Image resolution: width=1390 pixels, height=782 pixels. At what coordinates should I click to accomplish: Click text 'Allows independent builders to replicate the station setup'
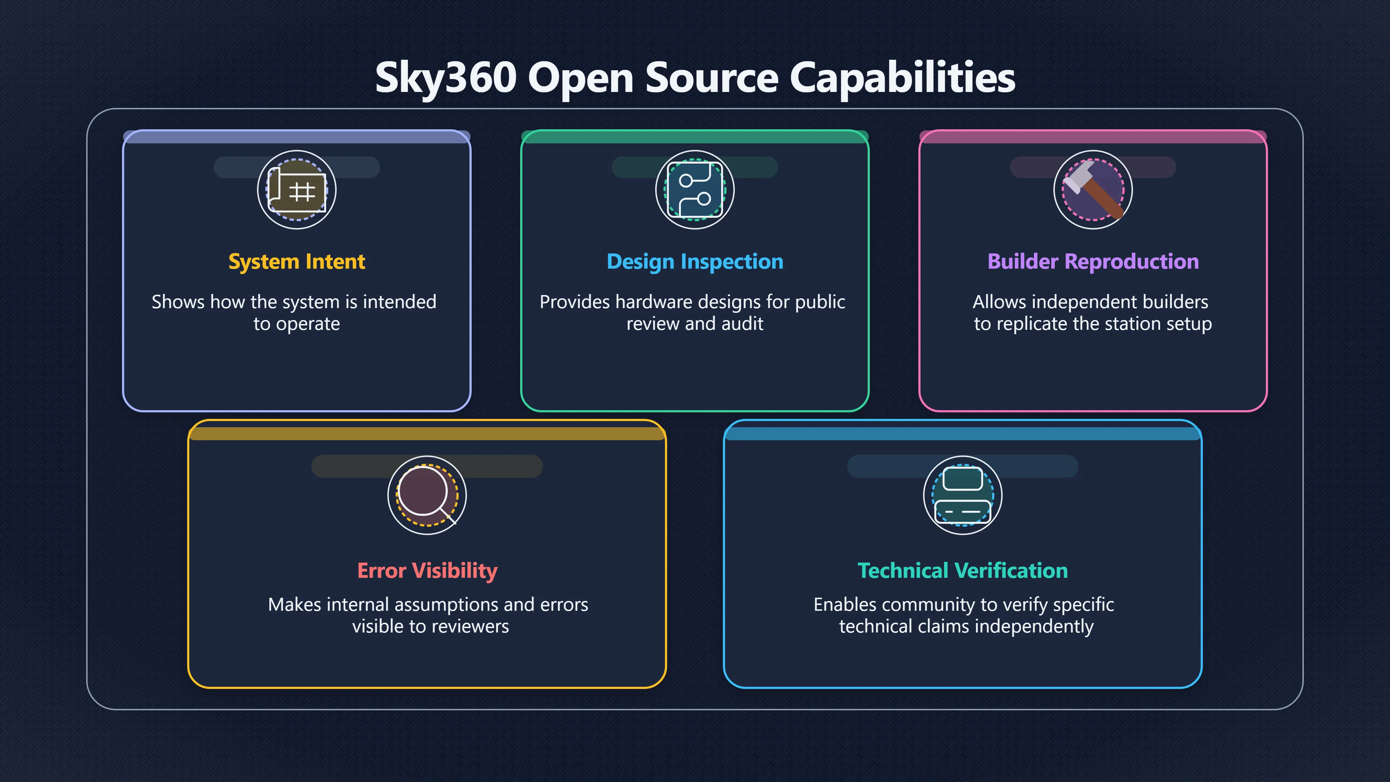[1092, 312]
